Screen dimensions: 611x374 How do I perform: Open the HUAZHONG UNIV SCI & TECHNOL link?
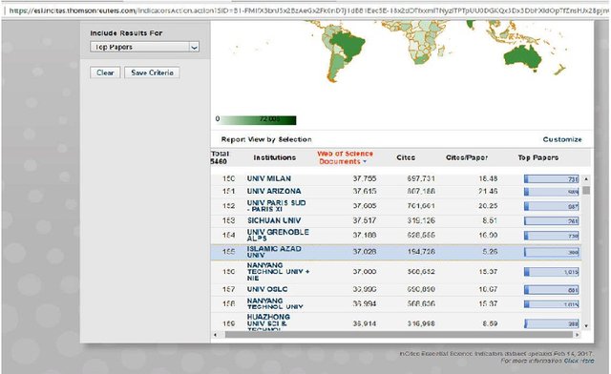tap(268, 323)
